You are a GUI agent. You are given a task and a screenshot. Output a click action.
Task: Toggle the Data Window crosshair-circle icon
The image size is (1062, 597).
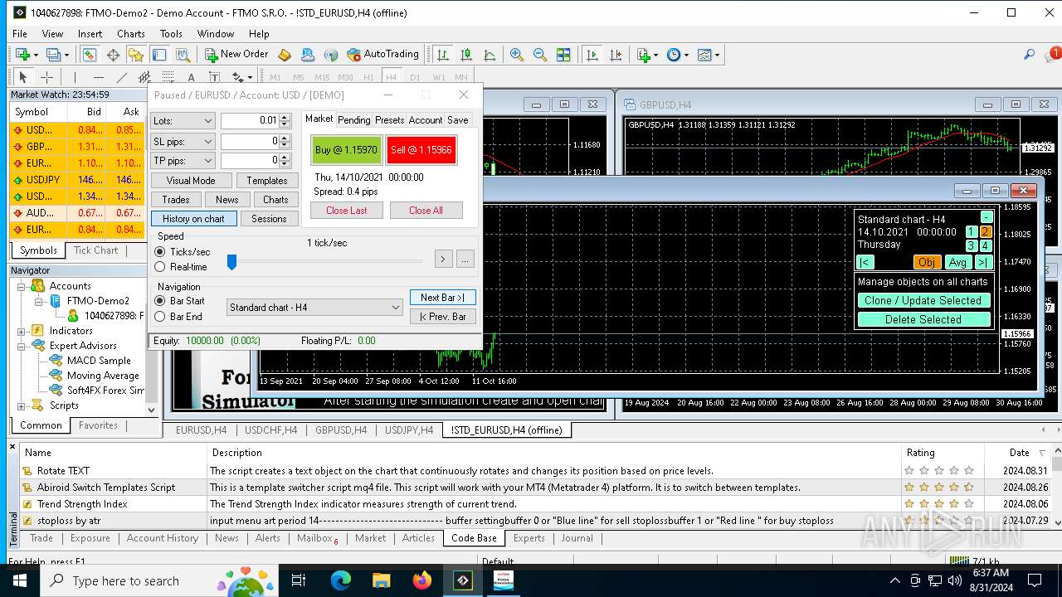[x=113, y=55]
